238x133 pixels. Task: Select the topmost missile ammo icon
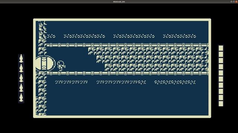click(x=21, y=59)
